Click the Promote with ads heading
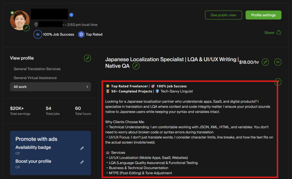Image resolution: width=292 pixels, height=179 pixels. [36, 139]
